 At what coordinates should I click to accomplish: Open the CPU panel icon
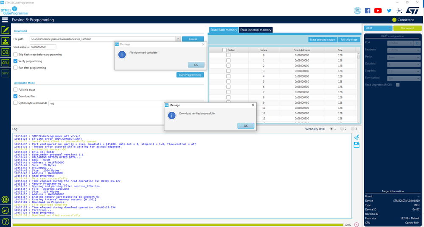(x=6, y=63)
